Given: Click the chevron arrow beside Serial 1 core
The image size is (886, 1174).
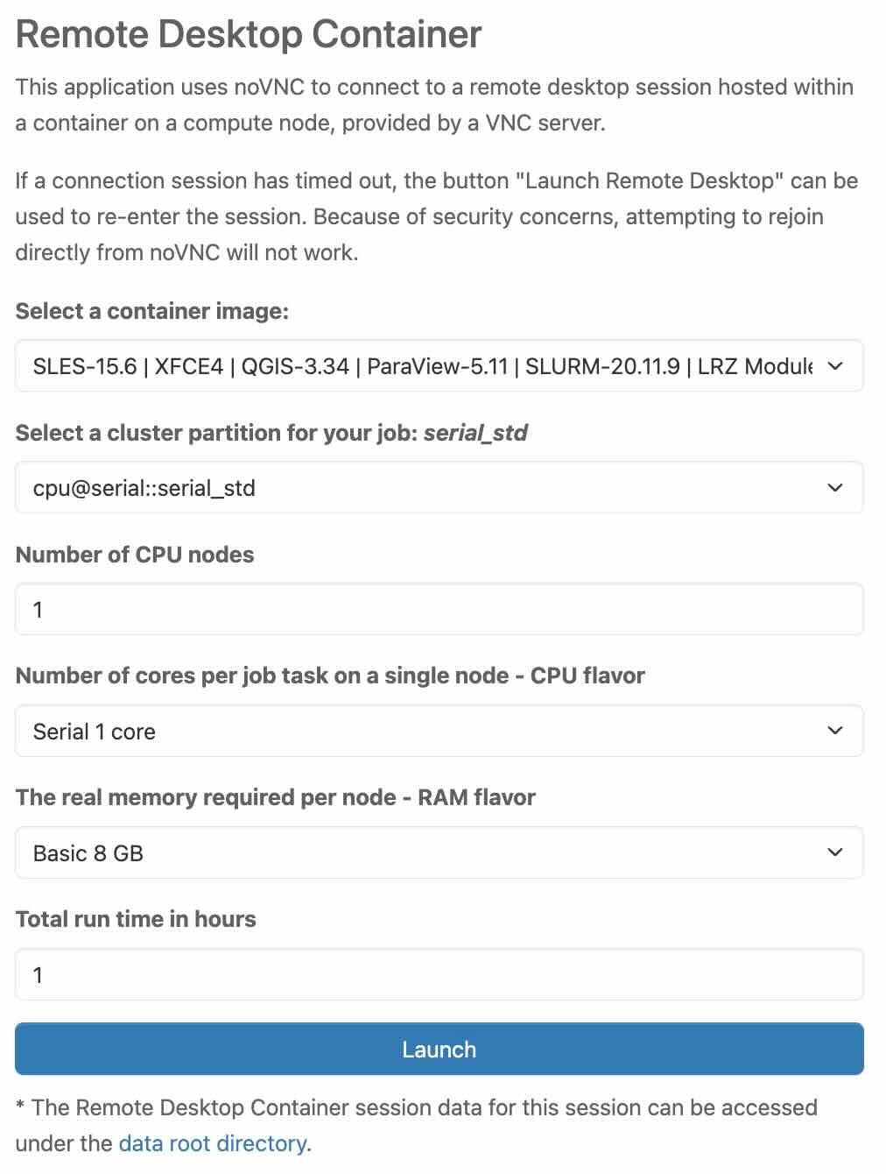Looking at the screenshot, I should pyautogui.click(x=834, y=731).
